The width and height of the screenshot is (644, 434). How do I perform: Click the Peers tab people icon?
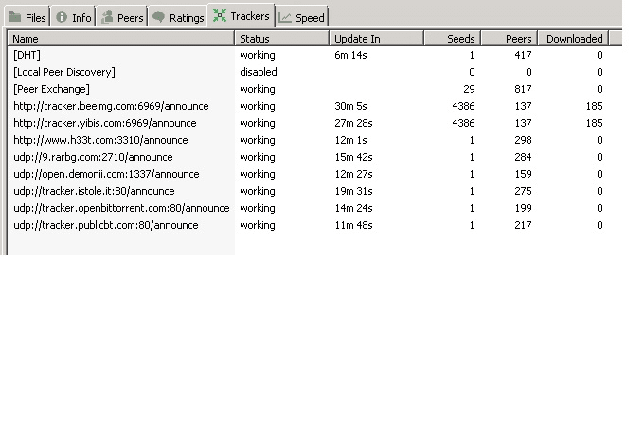click(x=107, y=17)
